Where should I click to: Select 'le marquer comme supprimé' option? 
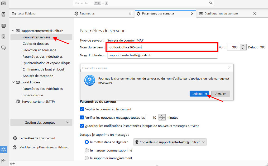click(x=87, y=150)
